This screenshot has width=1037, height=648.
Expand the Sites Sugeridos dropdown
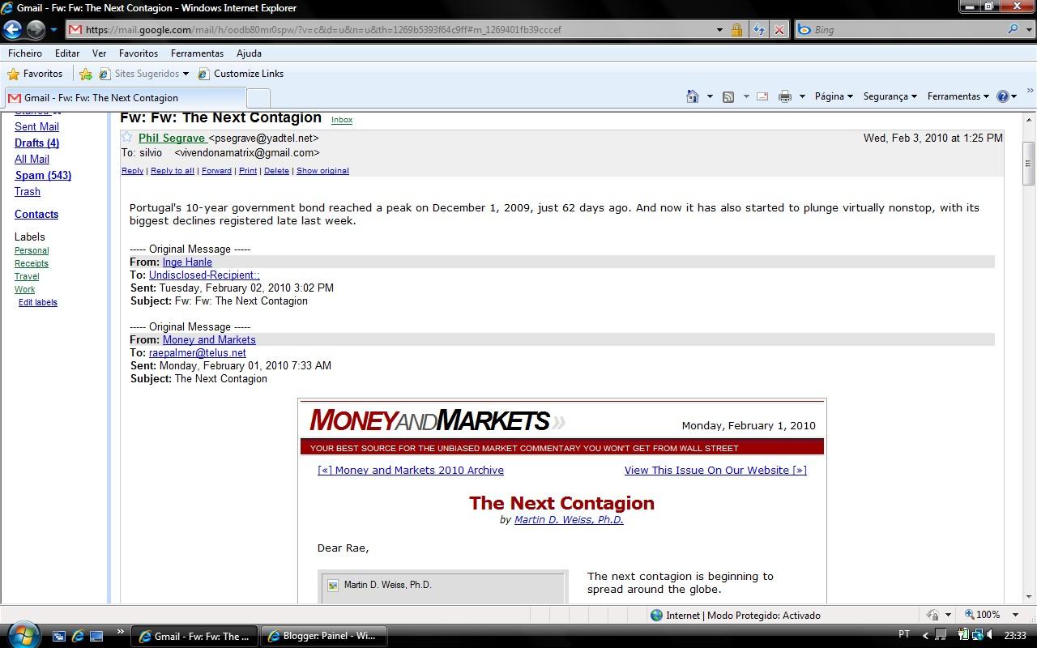186,74
